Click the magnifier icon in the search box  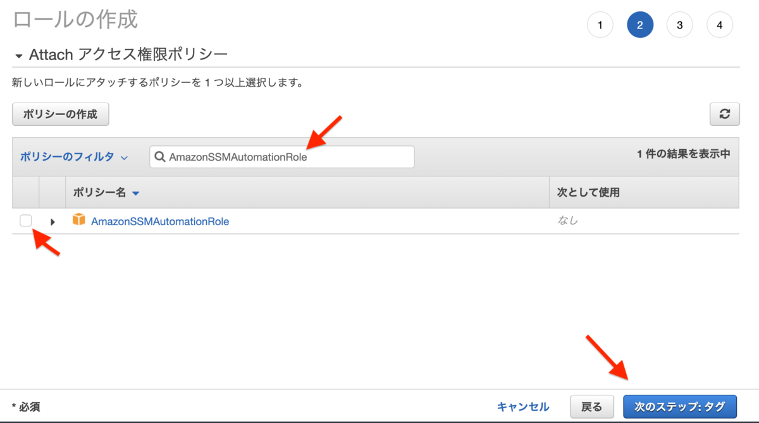click(x=160, y=157)
